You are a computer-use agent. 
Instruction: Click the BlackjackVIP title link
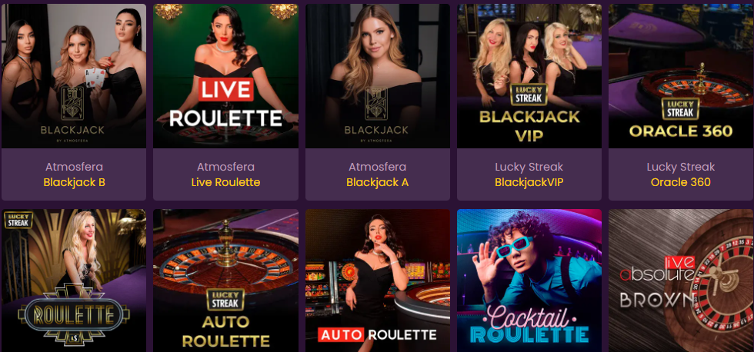click(x=529, y=182)
